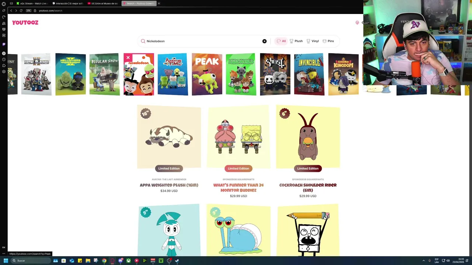This screenshot has width=472, height=265.
Task: Open the DoodleBob product image
Action: click(x=308, y=230)
